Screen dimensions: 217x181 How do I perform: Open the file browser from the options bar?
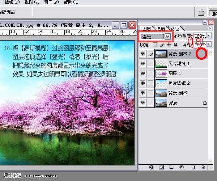point(201,12)
